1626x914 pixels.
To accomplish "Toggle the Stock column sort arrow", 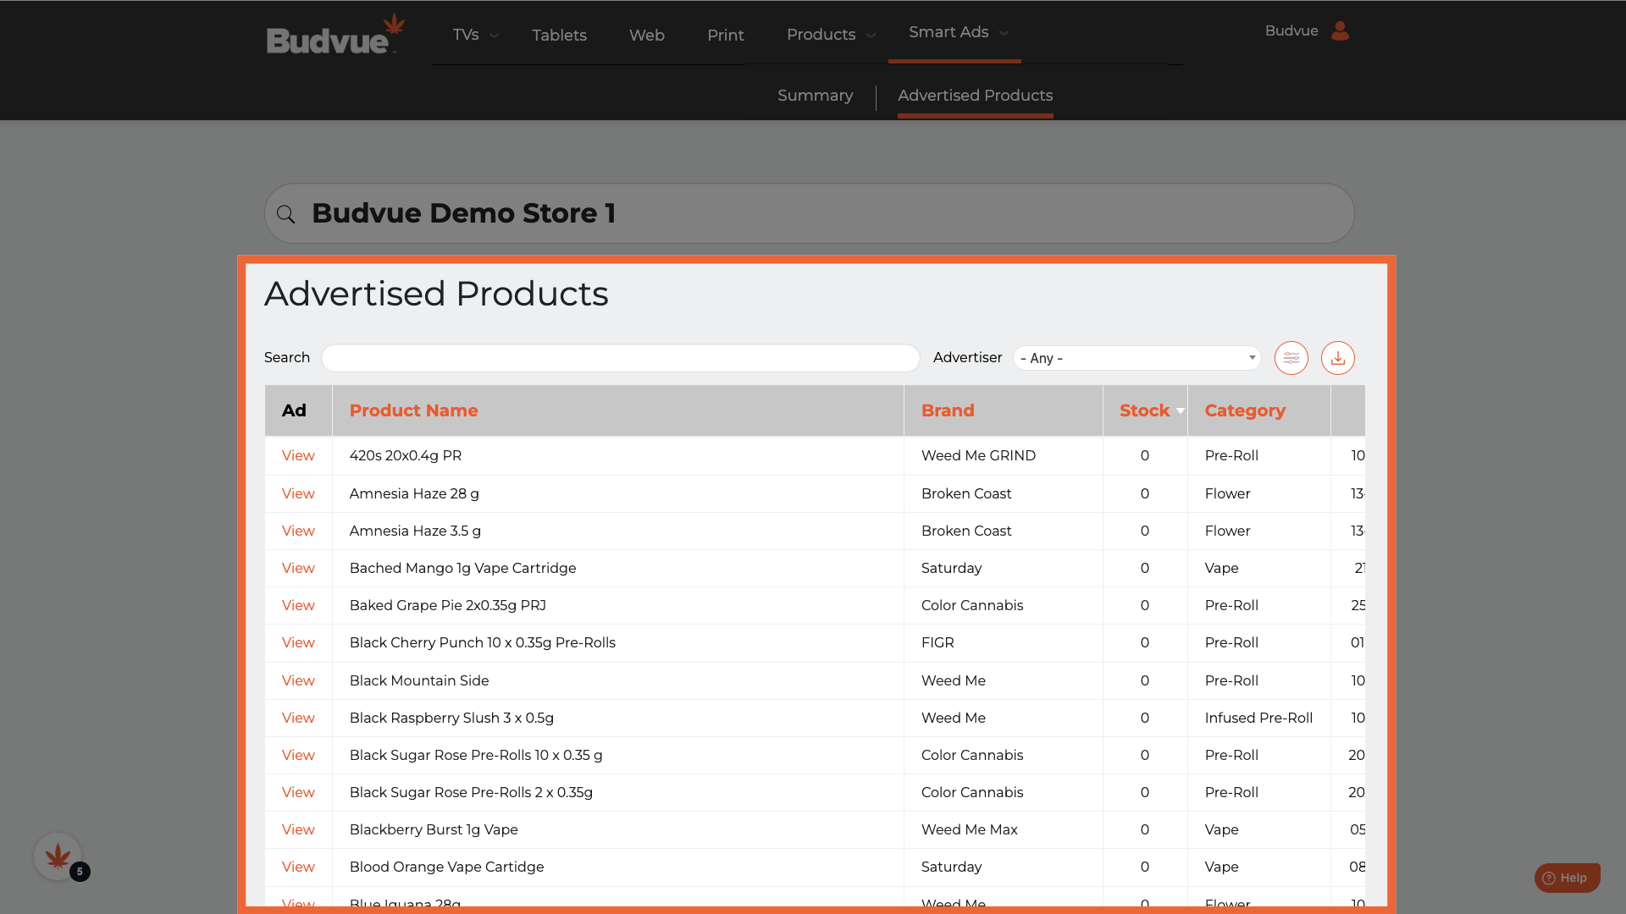I will coord(1180,410).
